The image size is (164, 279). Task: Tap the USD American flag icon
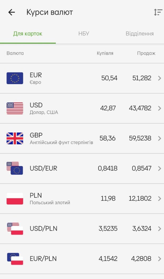tap(15, 108)
